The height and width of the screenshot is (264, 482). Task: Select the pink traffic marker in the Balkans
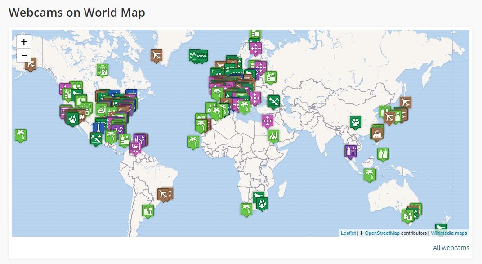[x=255, y=98]
